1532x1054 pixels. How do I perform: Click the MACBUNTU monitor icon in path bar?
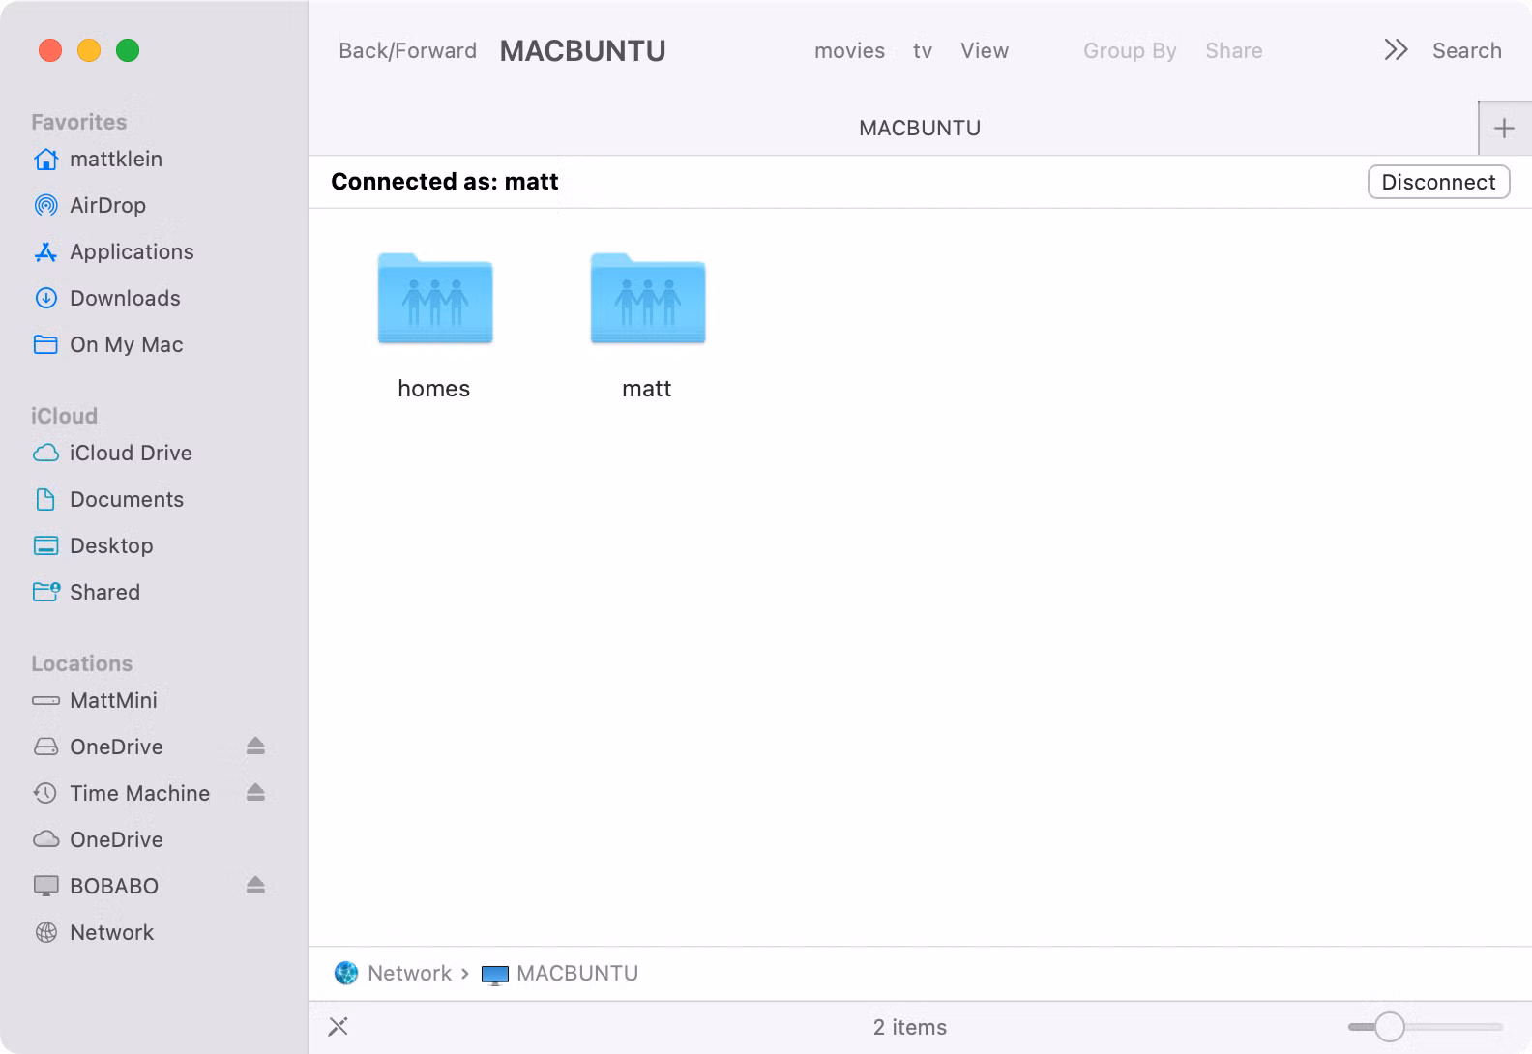(x=495, y=975)
